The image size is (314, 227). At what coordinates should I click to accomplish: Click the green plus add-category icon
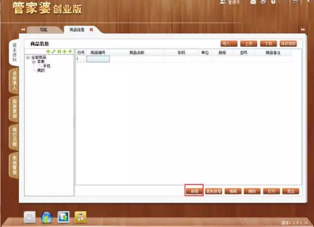click(x=48, y=51)
